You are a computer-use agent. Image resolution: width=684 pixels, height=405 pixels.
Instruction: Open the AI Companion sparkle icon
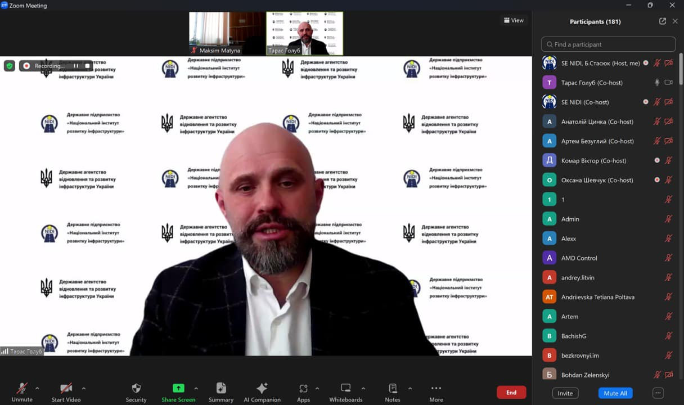pyautogui.click(x=262, y=389)
